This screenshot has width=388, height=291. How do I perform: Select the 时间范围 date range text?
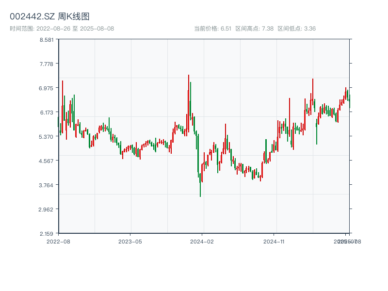(62, 29)
